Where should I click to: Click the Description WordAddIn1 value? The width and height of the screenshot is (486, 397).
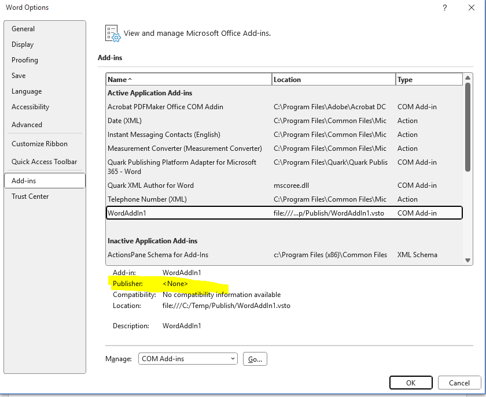(182, 326)
